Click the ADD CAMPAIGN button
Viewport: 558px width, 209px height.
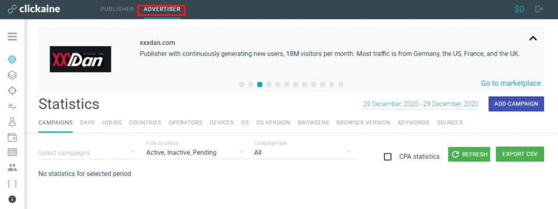516,104
